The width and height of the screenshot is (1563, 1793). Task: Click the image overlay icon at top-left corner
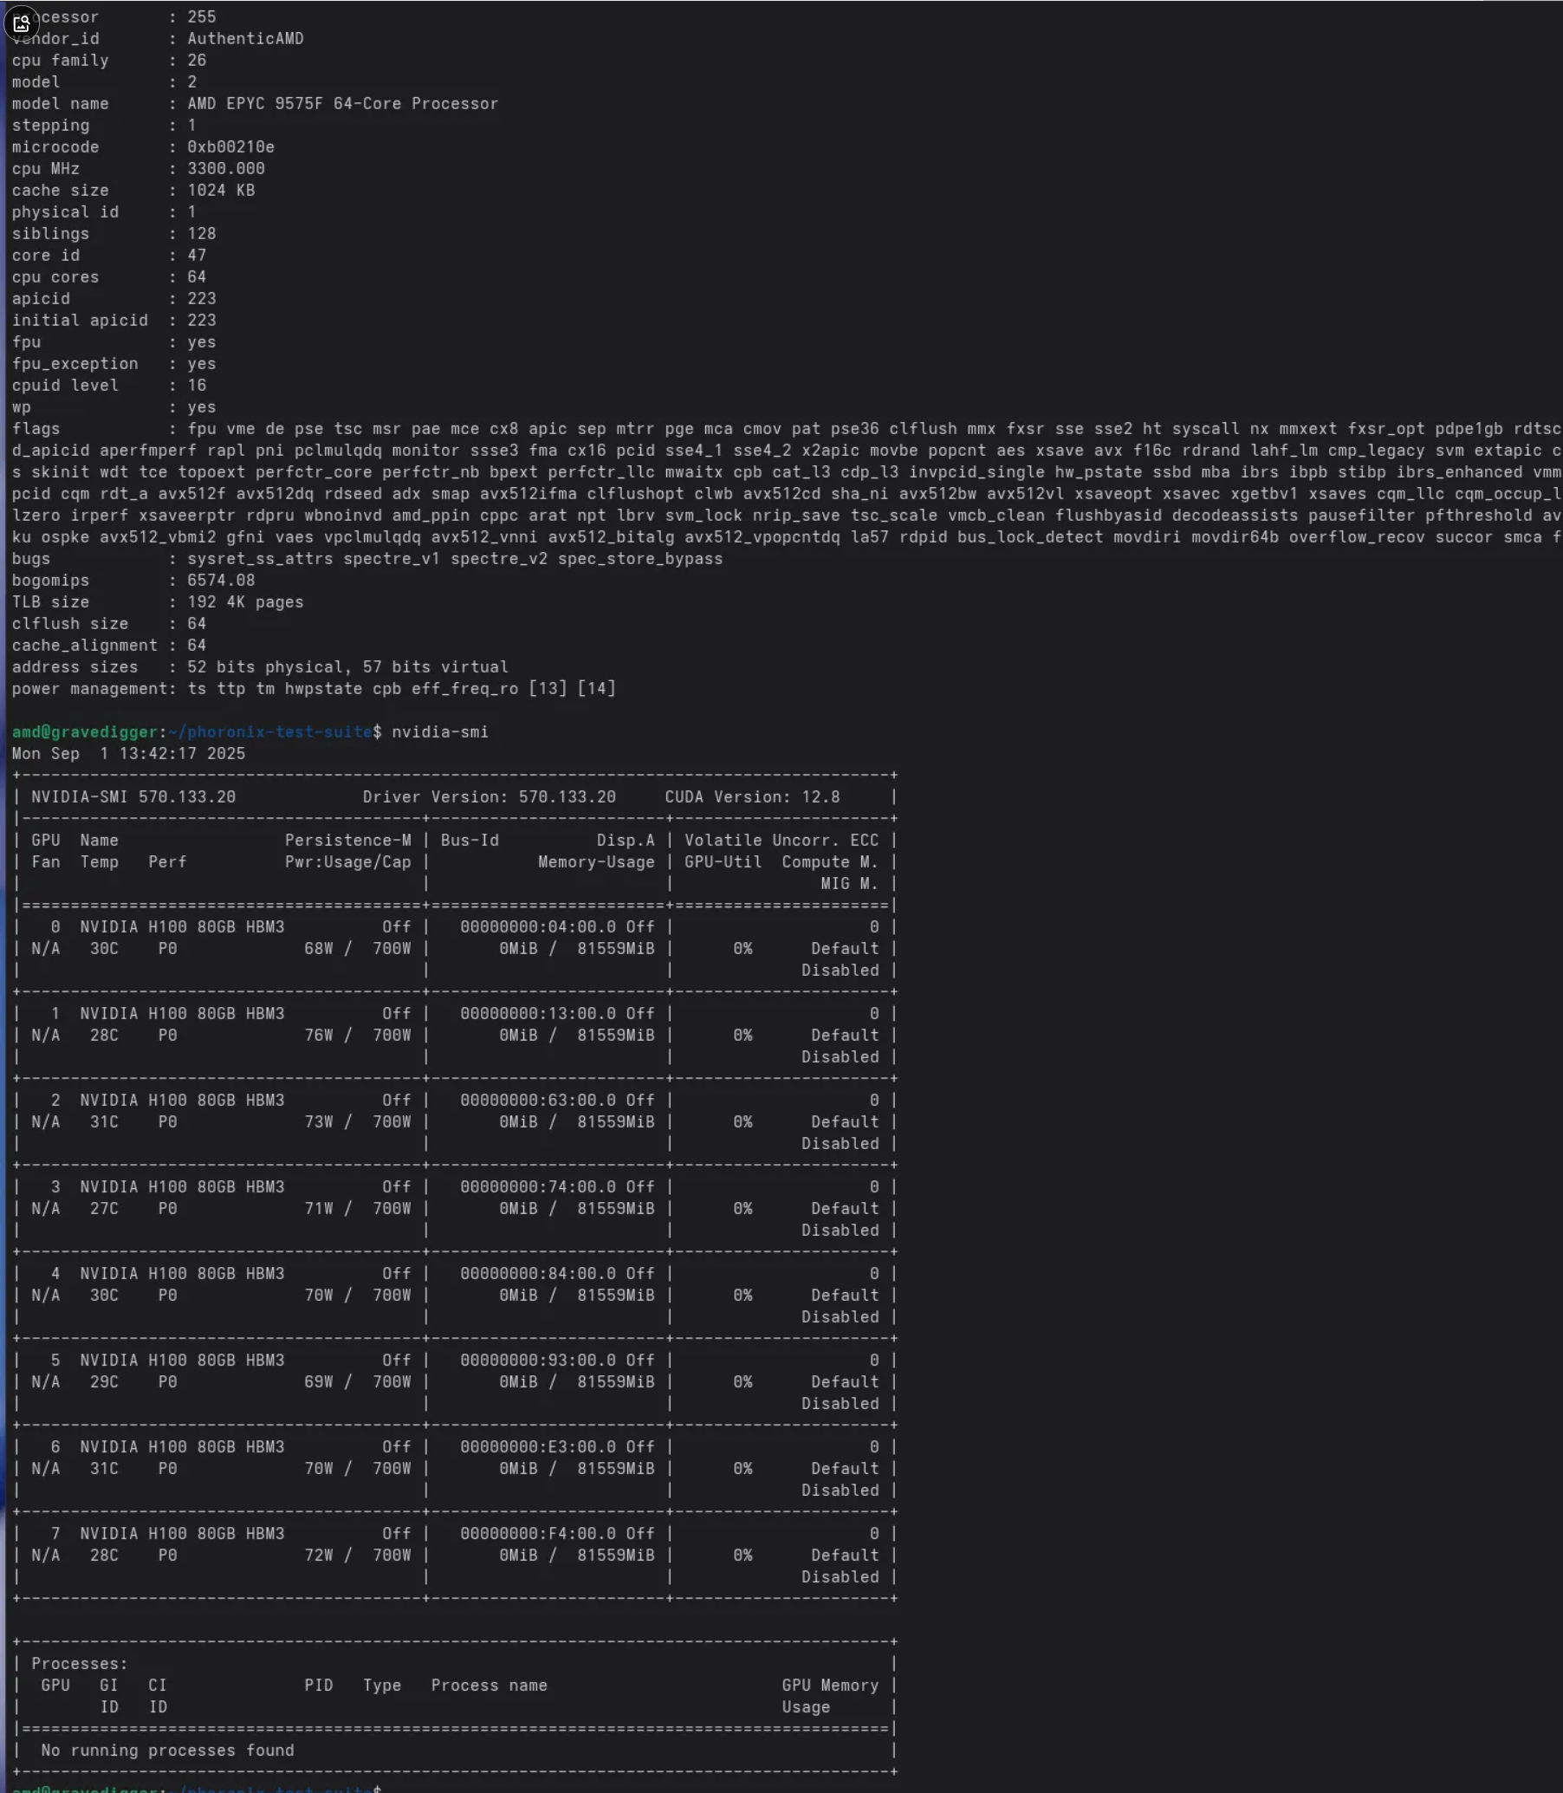tap(21, 23)
